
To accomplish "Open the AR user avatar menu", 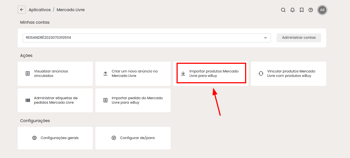I will [322, 10].
